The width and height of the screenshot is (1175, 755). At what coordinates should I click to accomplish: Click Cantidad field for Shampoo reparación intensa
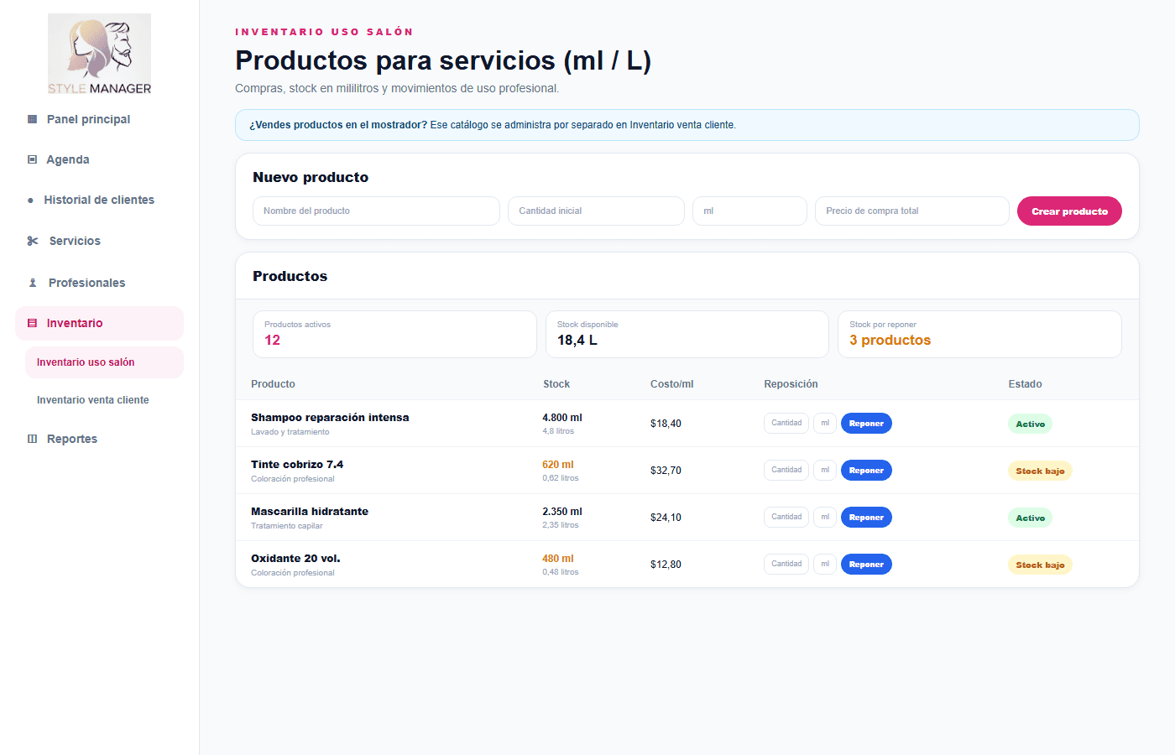click(786, 423)
